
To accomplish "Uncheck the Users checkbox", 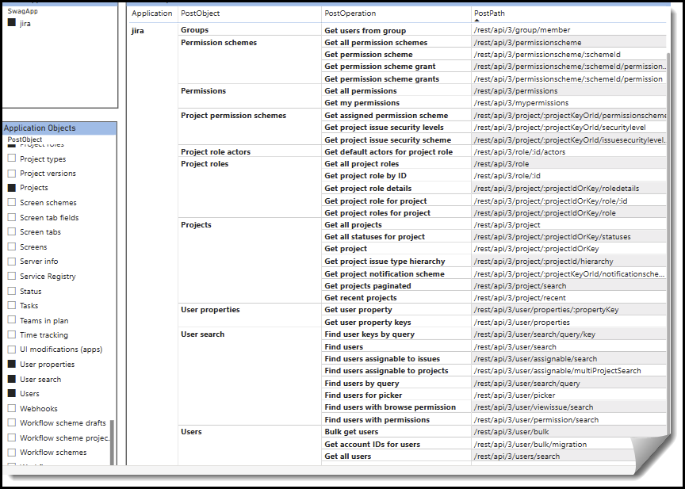I will click(12, 393).
